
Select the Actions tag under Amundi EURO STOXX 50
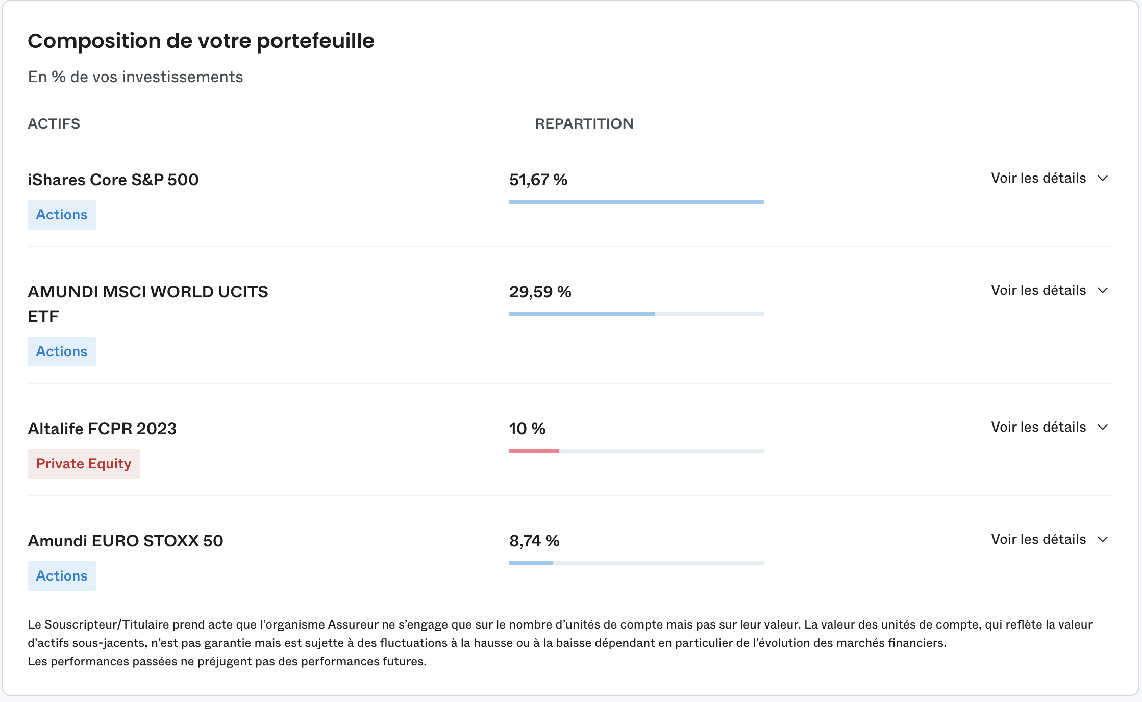click(62, 576)
